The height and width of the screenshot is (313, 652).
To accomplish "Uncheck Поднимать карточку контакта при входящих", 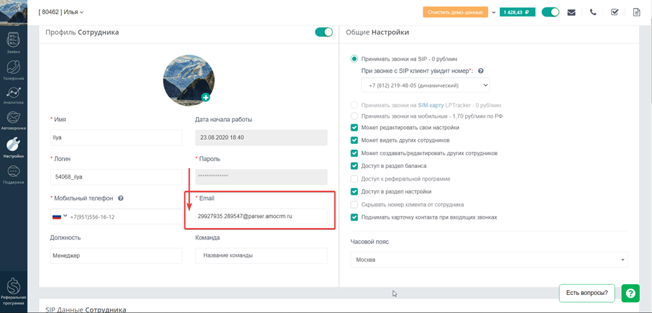I will [x=354, y=217].
